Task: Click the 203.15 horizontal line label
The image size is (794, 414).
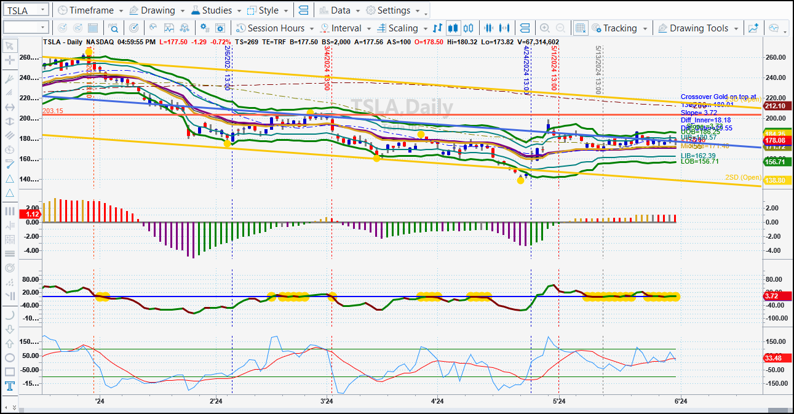Action: (53, 111)
